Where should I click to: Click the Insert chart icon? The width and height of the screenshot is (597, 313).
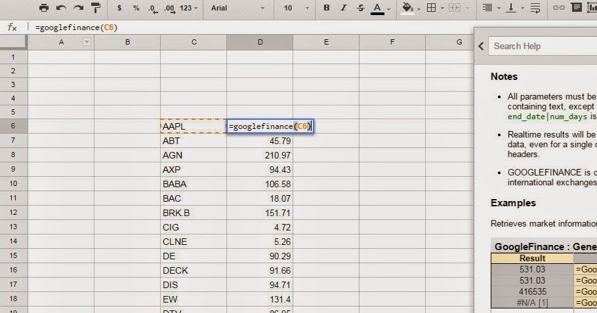pyautogui.click(x=592, y=8)
